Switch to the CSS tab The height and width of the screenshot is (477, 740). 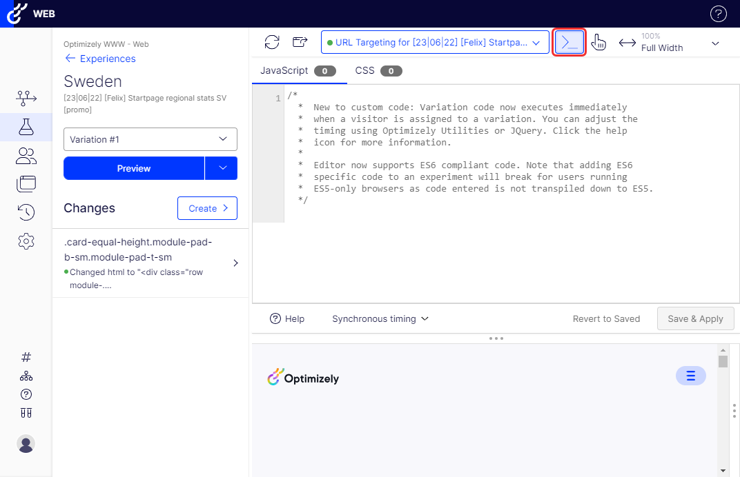pyautogui.click(x=378, y=70)
